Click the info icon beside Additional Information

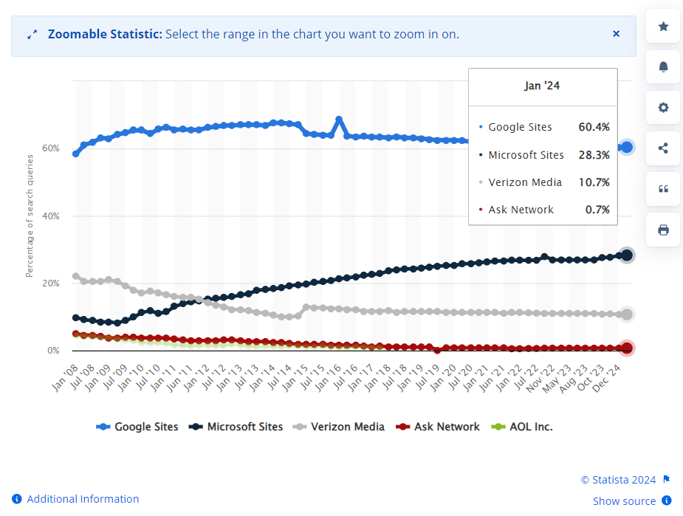tap(17, 499)
